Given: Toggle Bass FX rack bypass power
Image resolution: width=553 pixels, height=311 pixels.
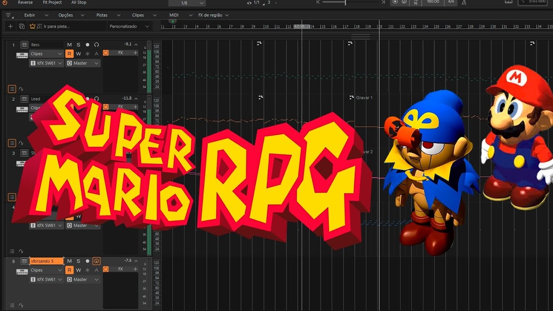Looking at the screenshot, I should (x=106, y=53).
